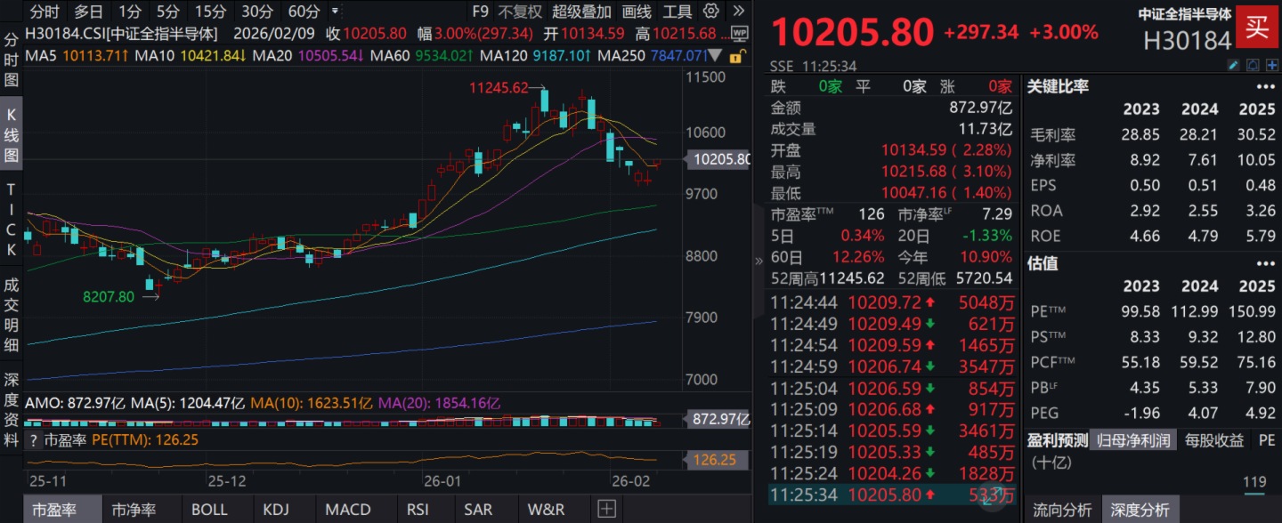
Task: Click the 126.25 PE value marker
Action: pos(715,461)
